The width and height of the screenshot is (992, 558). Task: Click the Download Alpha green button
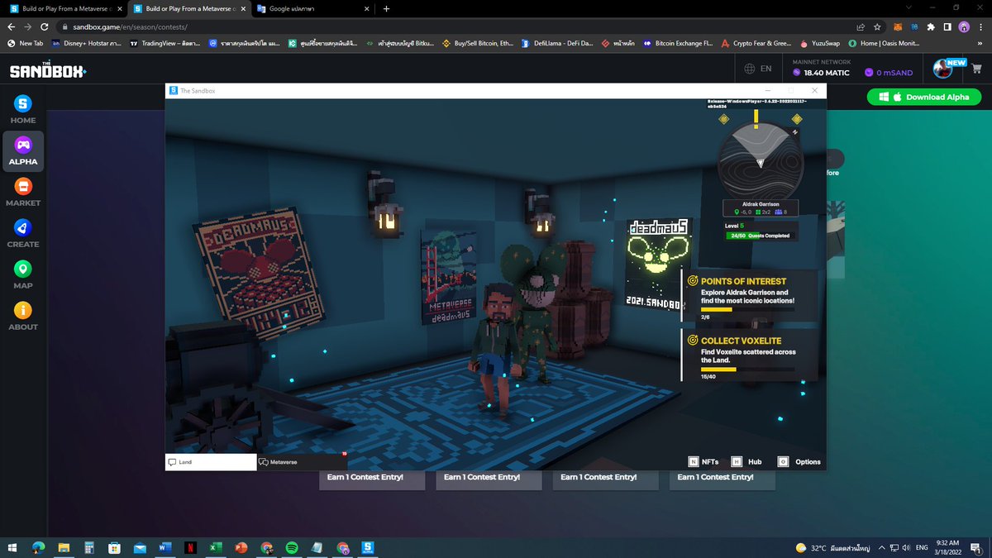pyautogui.click(x=924, y=97)
